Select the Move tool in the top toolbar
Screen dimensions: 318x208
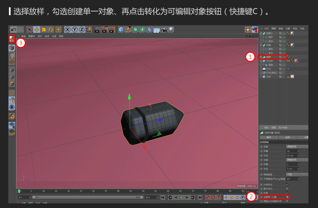click(36, 29)
